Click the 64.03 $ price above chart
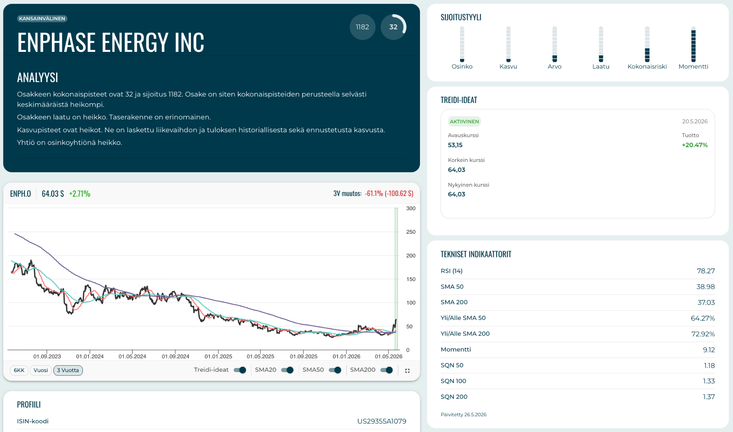 tap(53, 194)
